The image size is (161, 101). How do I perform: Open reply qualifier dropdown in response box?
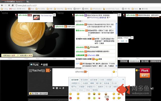87,71
